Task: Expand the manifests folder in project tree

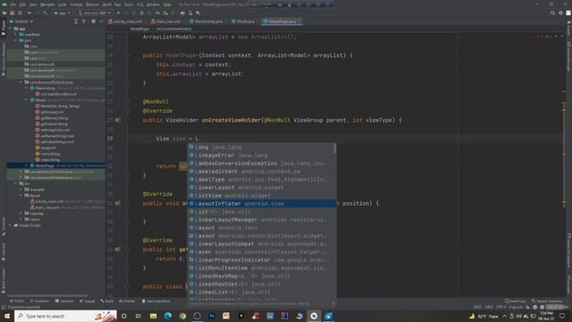Action: coord(16,34)
